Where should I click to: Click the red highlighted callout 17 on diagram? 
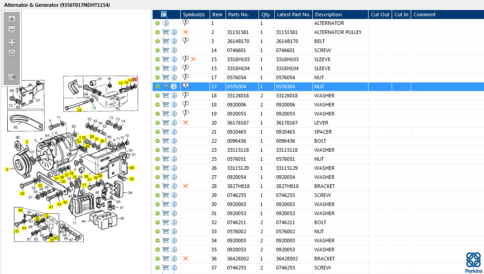pyautogui.click(x=134, y=80)
